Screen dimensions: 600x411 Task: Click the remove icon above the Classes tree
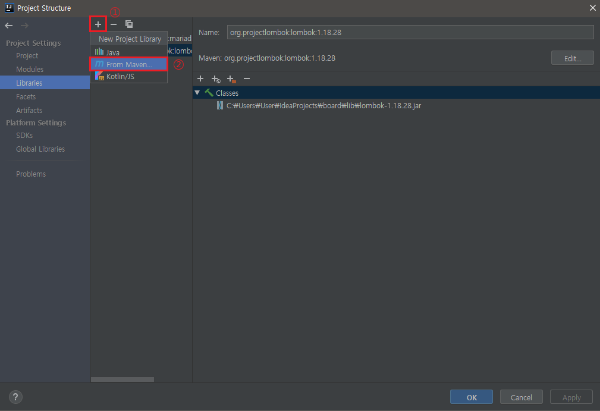[x=246, y=79]
